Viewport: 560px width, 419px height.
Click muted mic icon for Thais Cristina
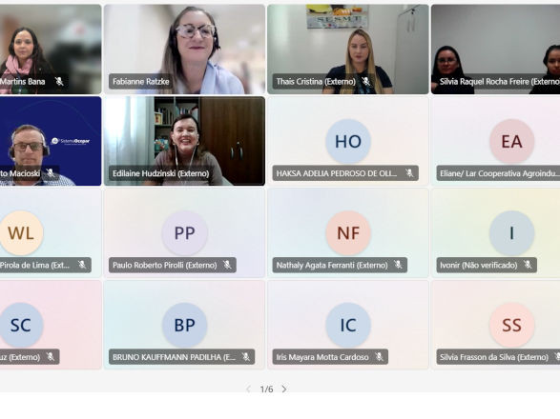tap(365, 82)
